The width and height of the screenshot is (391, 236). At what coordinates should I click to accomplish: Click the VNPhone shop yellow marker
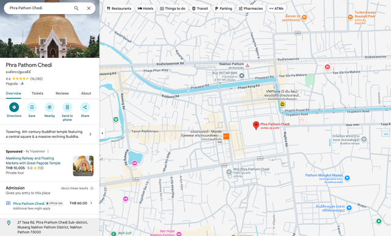point(282,104)
